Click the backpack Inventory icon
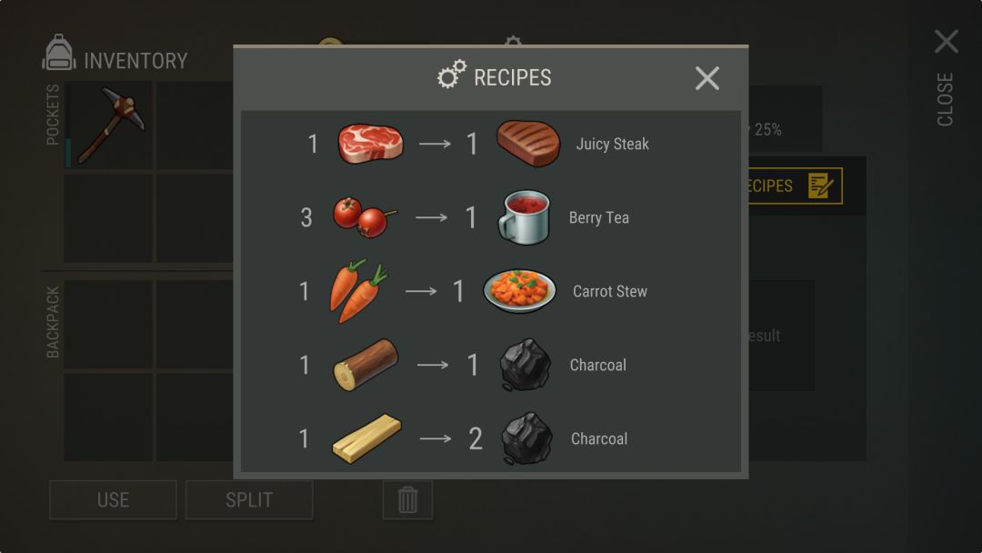Screen dimensions: 982x553 click(x=59, y=53)
